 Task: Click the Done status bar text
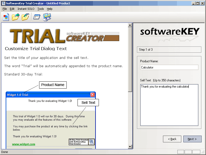[5, 152]
